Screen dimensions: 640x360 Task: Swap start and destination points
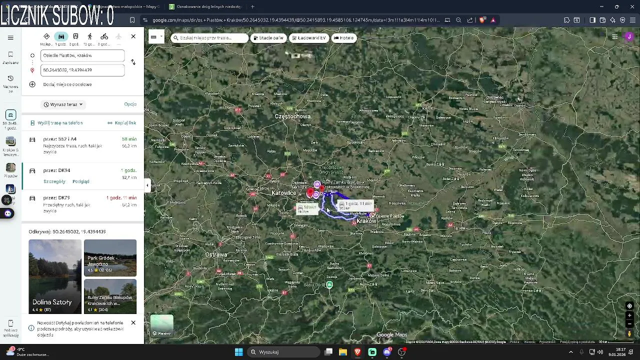(133, 62)
